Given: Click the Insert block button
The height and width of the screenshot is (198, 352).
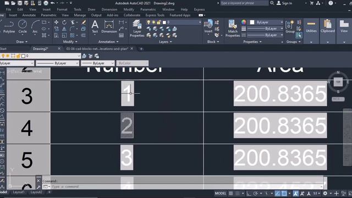Looking at the screenshot, I should (x=208, y=26).
